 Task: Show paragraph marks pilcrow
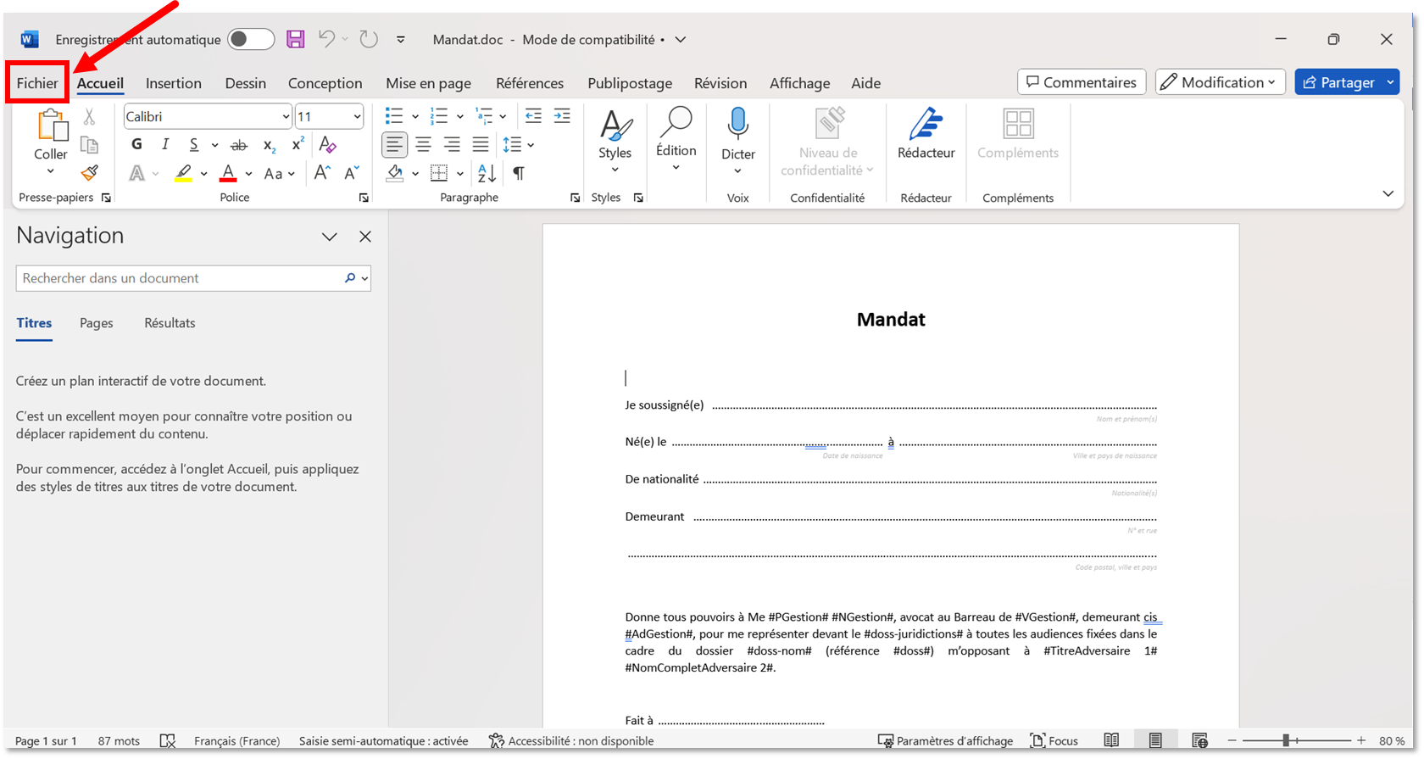point(518,173)
